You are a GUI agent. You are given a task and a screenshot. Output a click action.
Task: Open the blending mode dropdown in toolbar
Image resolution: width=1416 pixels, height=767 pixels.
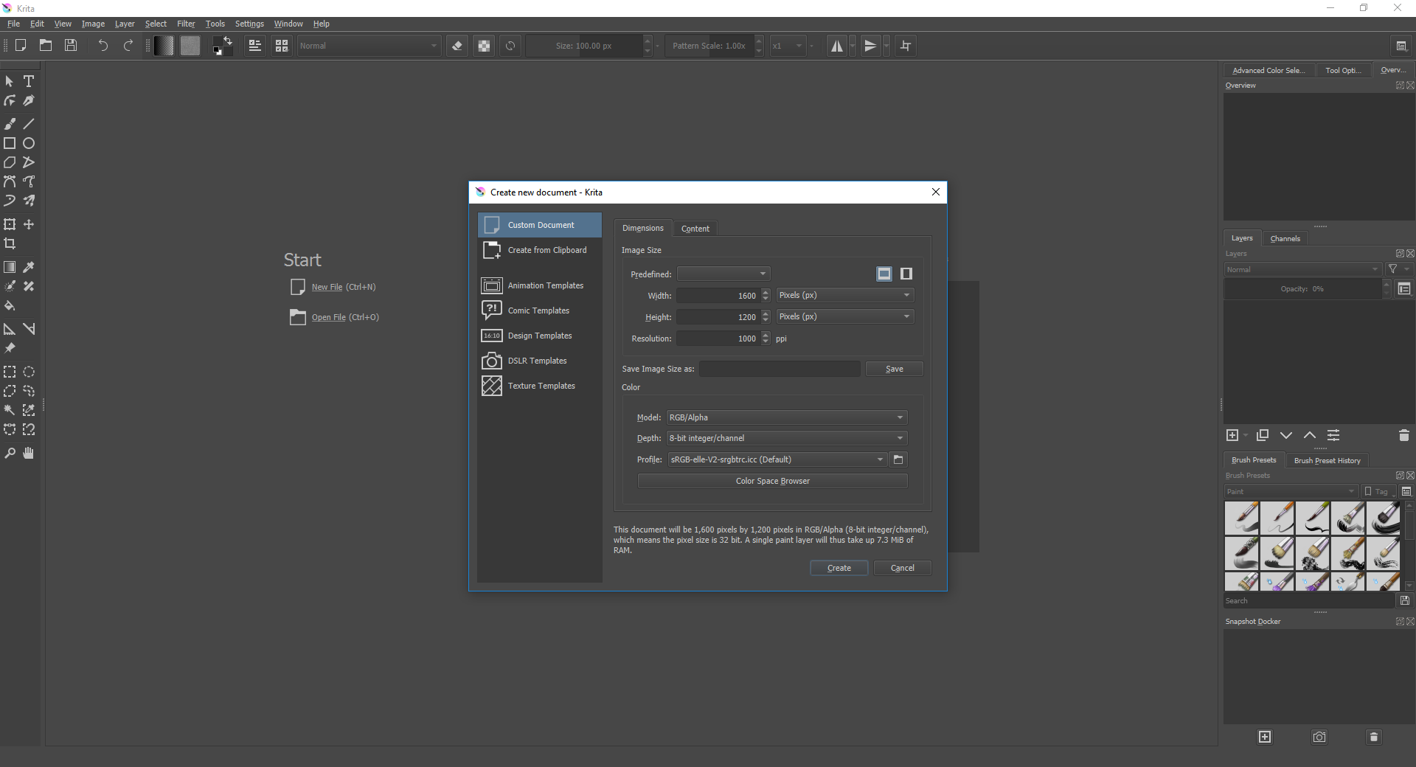click(x=368, y=46)
